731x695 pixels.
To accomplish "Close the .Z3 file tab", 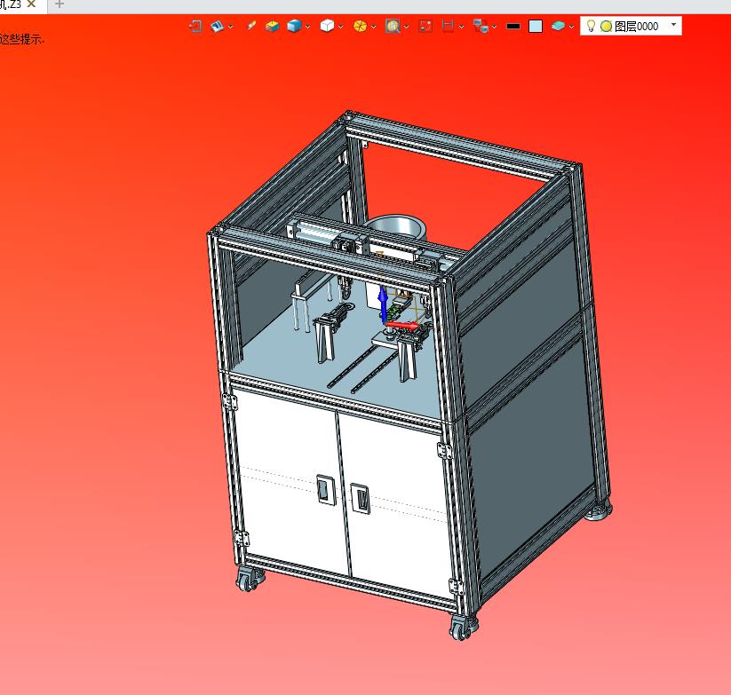I will [31, 4].
